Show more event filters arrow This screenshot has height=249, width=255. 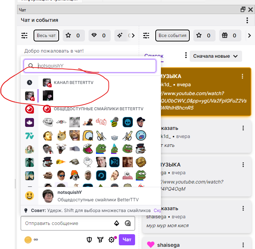(x=249, y=36)
